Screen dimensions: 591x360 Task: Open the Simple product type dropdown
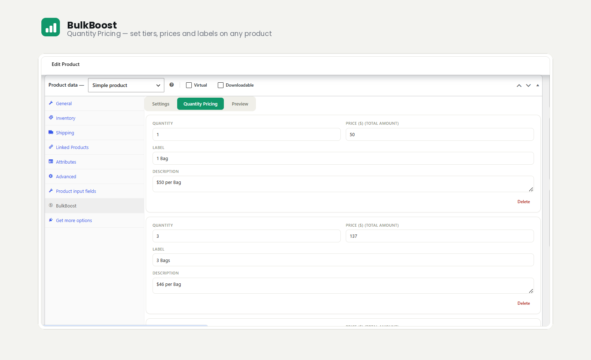tap(126, 85)
